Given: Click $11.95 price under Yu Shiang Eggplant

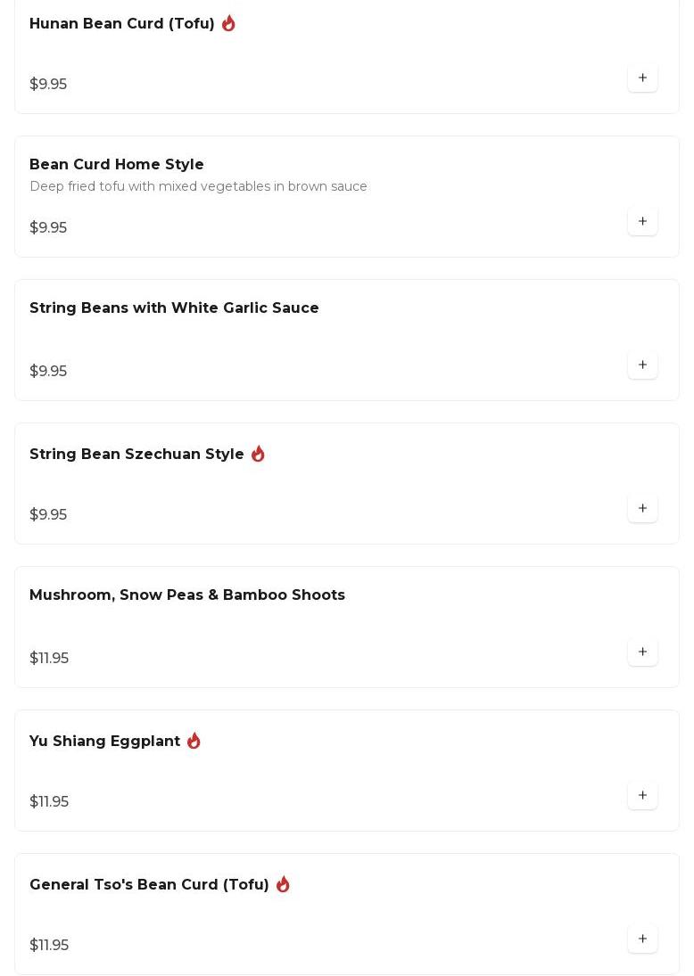Looking at the screenshot, I should click(x=48, y=801).
